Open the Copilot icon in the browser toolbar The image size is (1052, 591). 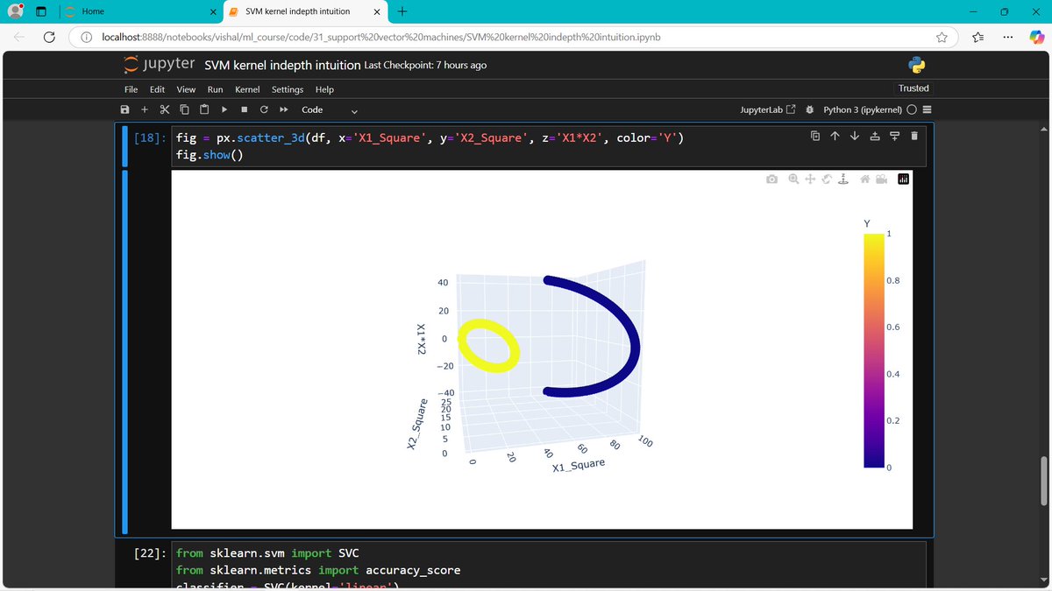(x=1035, y=37)
